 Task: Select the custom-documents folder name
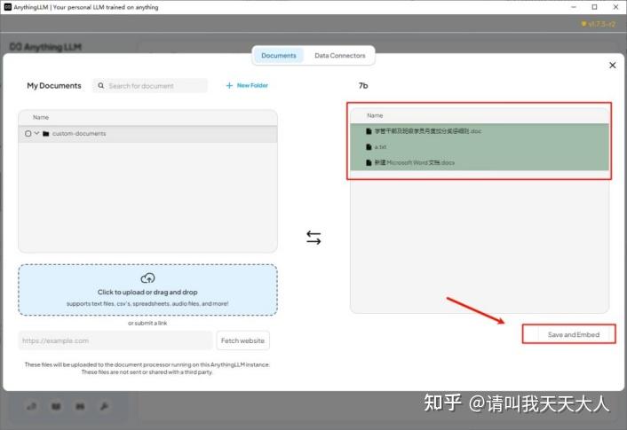pos(79,133)
